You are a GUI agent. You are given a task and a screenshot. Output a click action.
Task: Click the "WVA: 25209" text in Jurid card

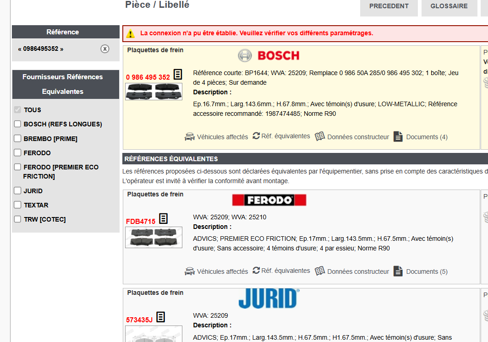[210, 315]
